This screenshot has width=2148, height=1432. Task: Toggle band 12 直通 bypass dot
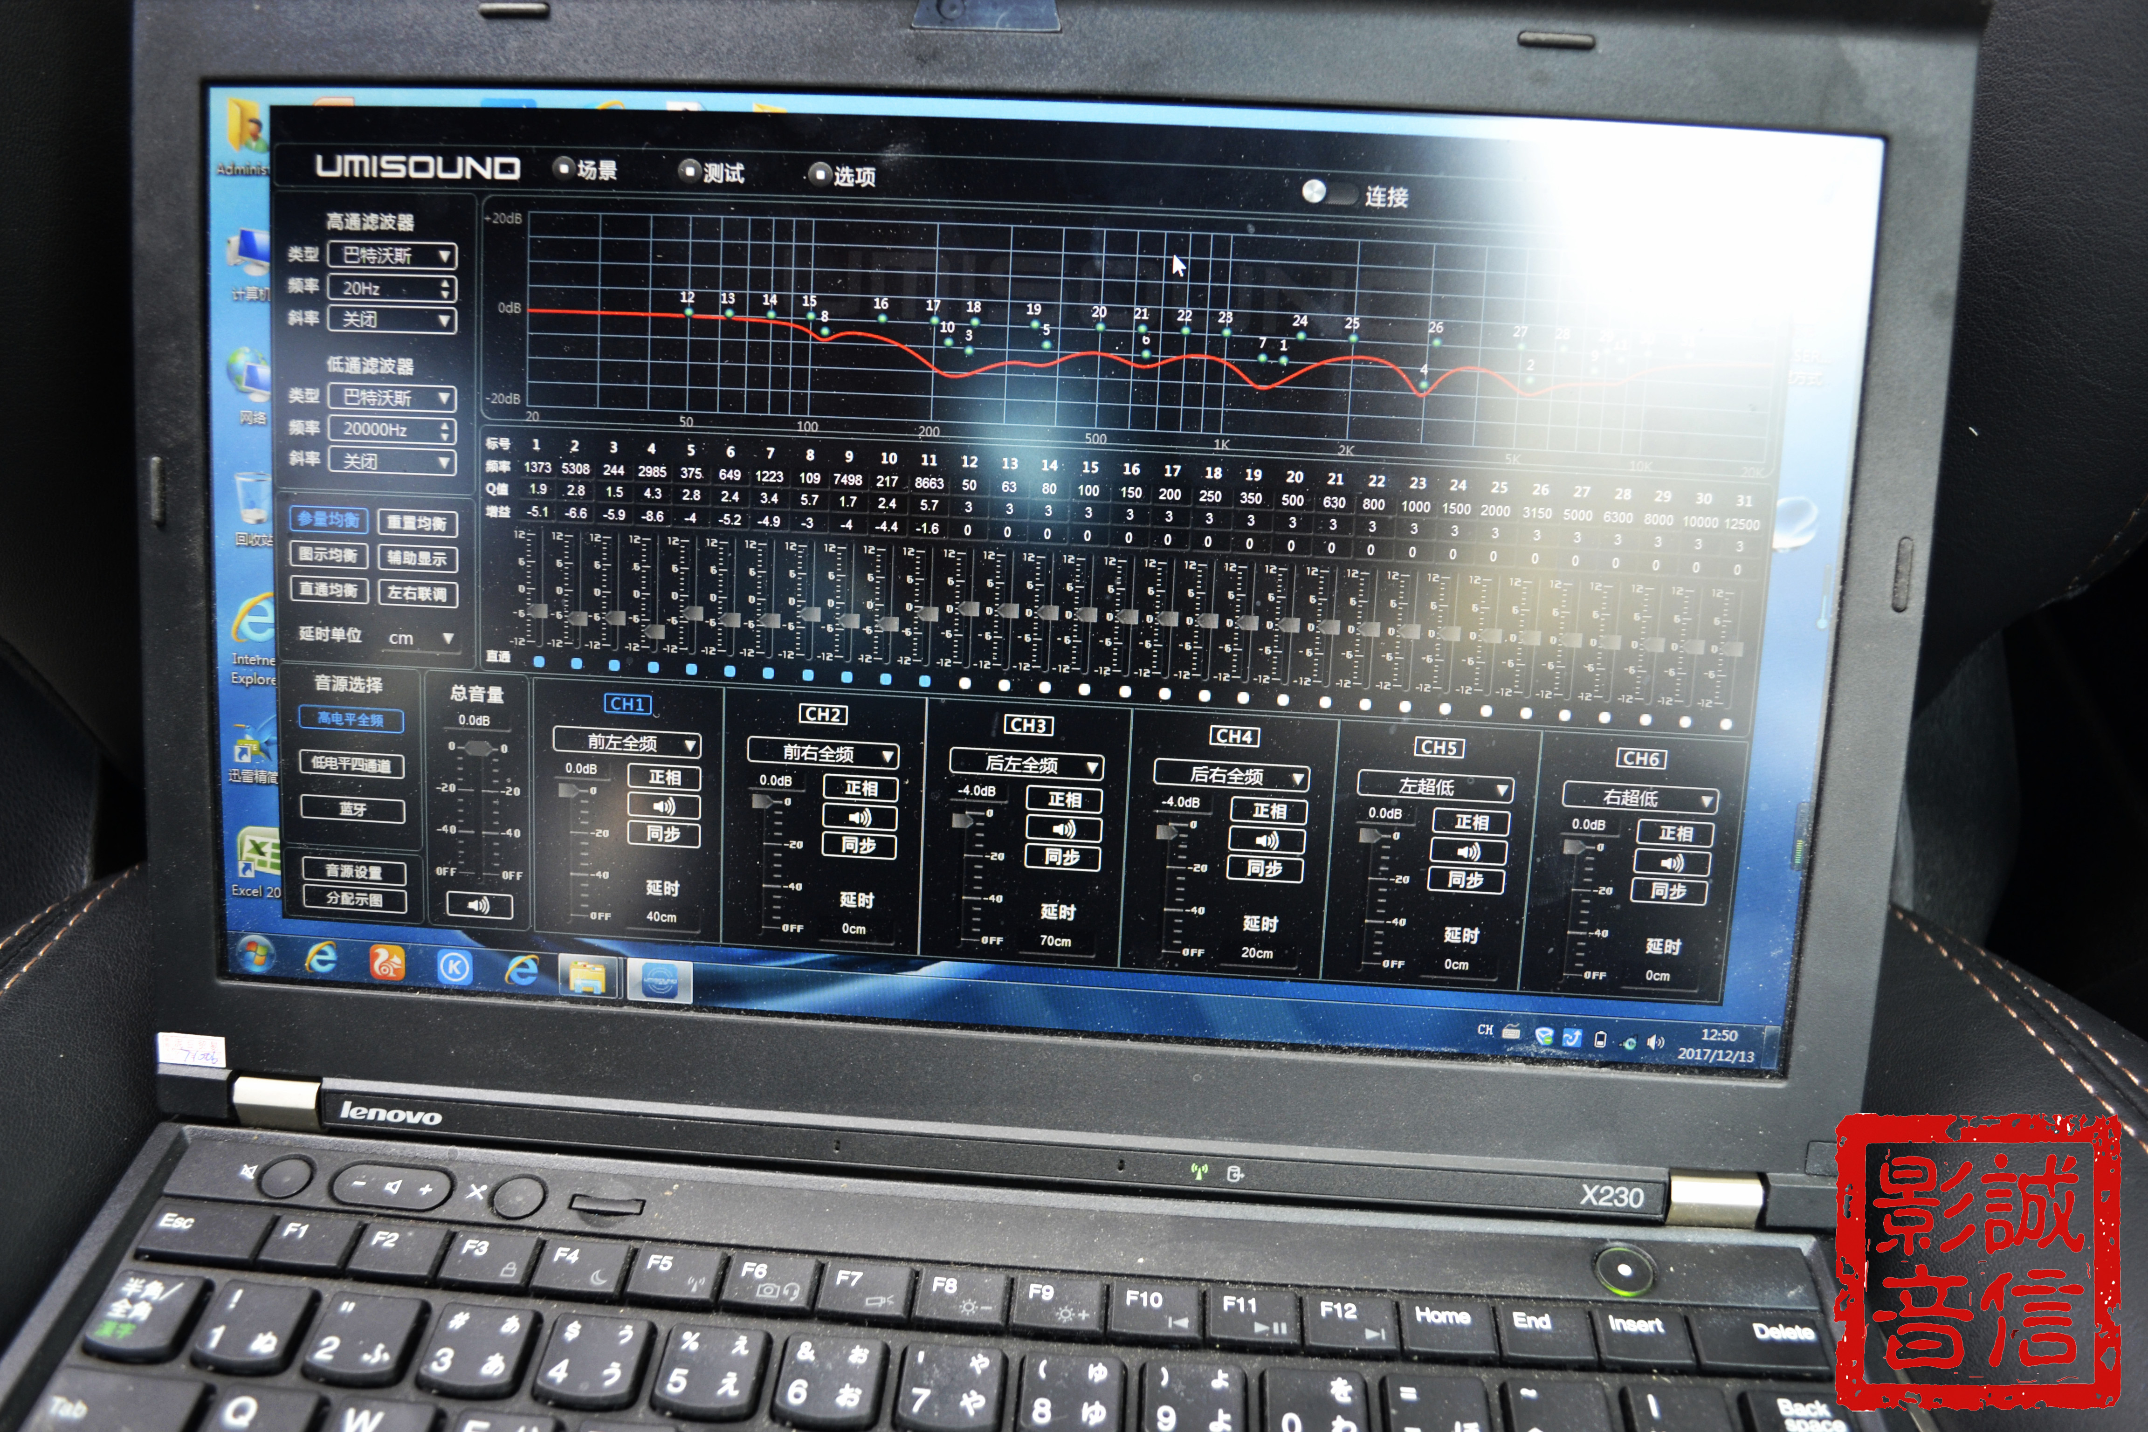click(x=965, y=683)
